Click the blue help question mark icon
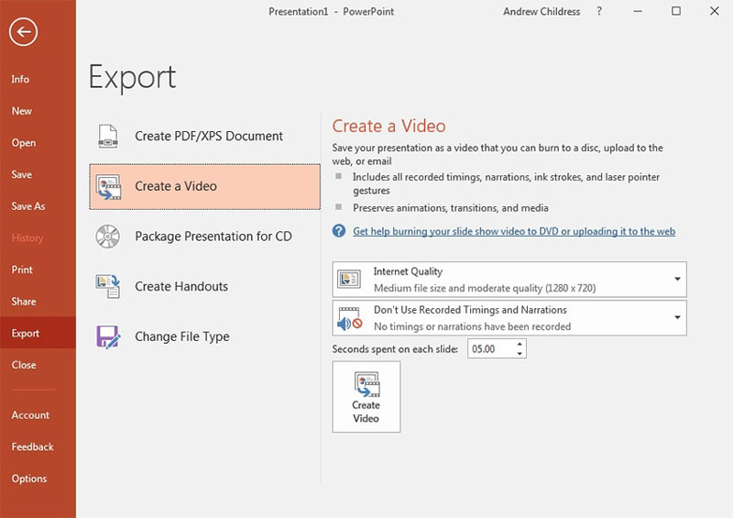This screenshot has width=733, height=518. pos(339,231)
